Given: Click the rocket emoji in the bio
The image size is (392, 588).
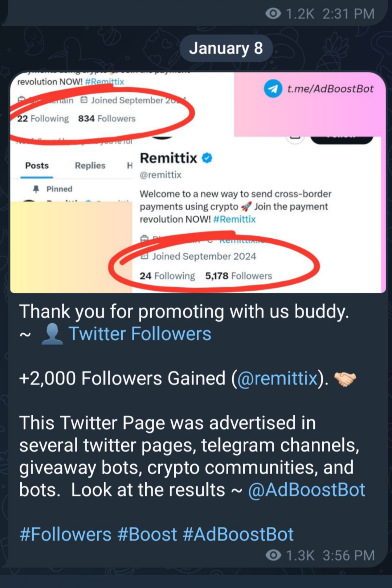Looking at the screenshot, I should (x=246, y=206).
